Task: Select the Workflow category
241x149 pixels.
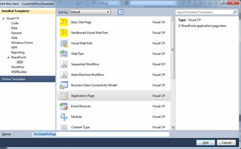Action: pyautogui.click(x=18, y=67)
